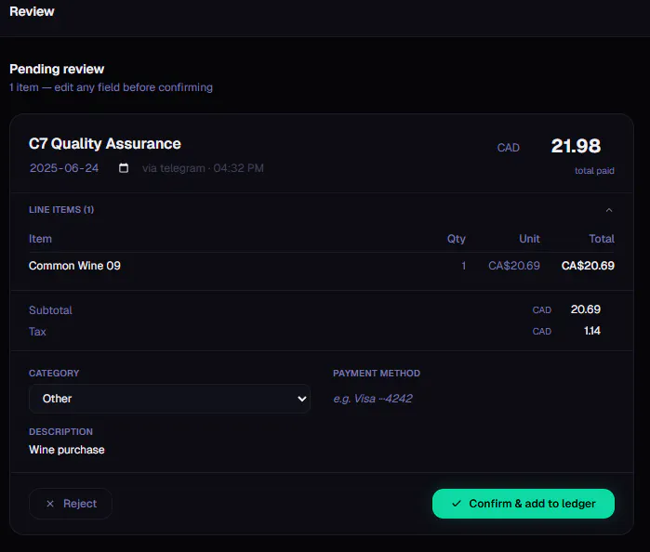The width and height of the screenshot is (650, 552).
Task: Click the CAD label in the Subtotal row
Action: pos(542,310)
